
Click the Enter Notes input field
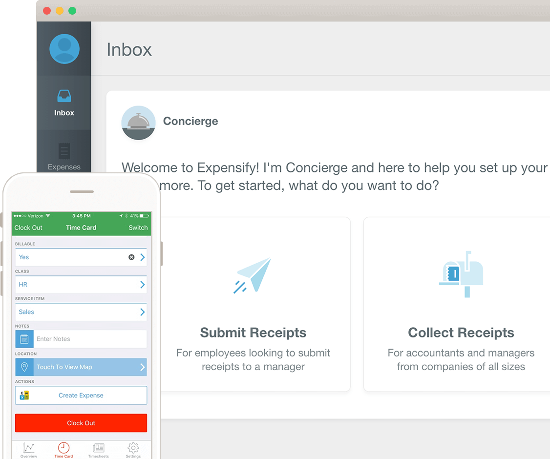90,339
